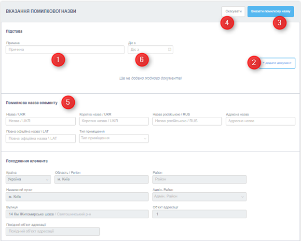Click the Назва російською / RUS field
Screen dimensions: 301x241
[187, 121]
